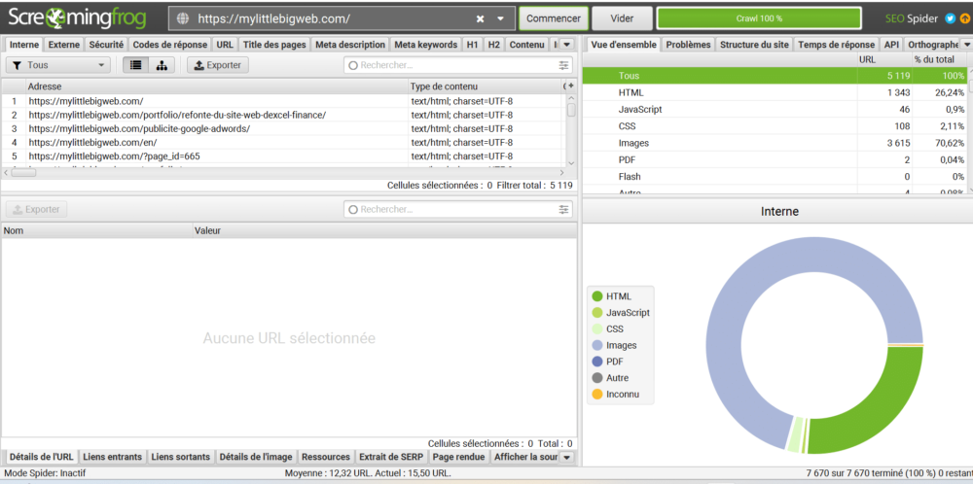Select row https://mylittlebigweb.com/en/

point(283,143)
